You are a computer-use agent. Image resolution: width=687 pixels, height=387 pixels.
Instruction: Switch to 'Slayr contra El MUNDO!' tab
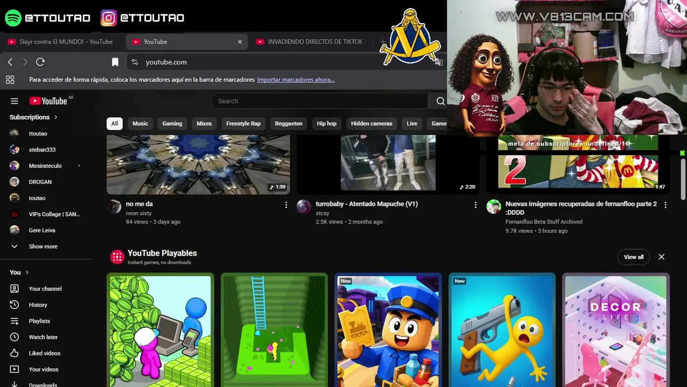(61, 41)
